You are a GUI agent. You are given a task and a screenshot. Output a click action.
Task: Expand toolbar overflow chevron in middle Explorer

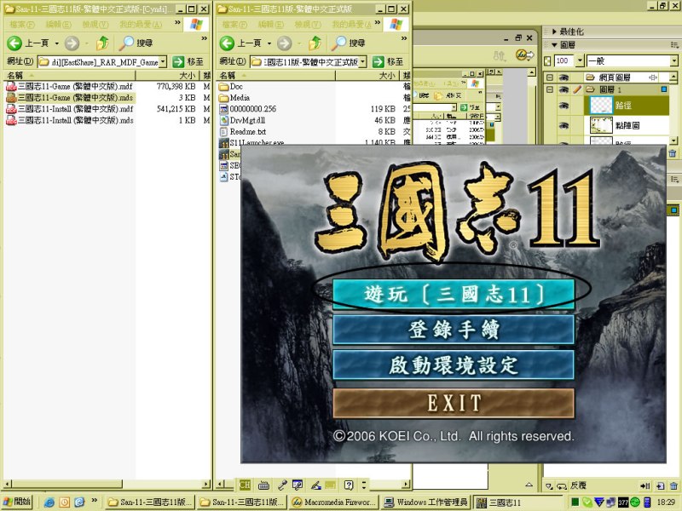pyautogui.click(x=404, y=38)
